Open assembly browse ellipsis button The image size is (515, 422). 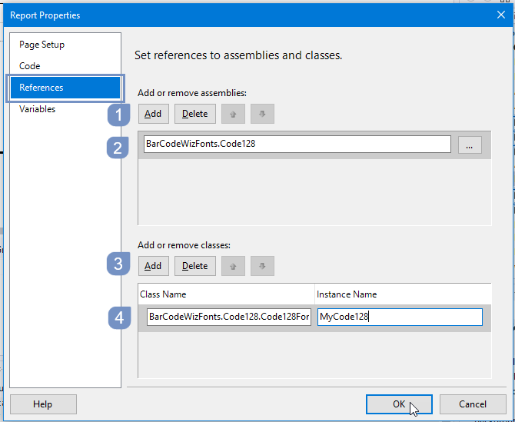tap(470, 145)
